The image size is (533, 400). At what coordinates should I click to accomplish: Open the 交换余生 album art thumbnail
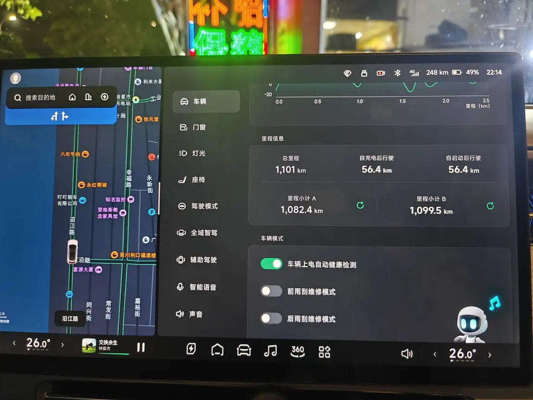click(x=89, y=346)
